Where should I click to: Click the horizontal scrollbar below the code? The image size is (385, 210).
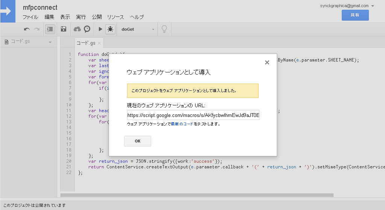197,195
